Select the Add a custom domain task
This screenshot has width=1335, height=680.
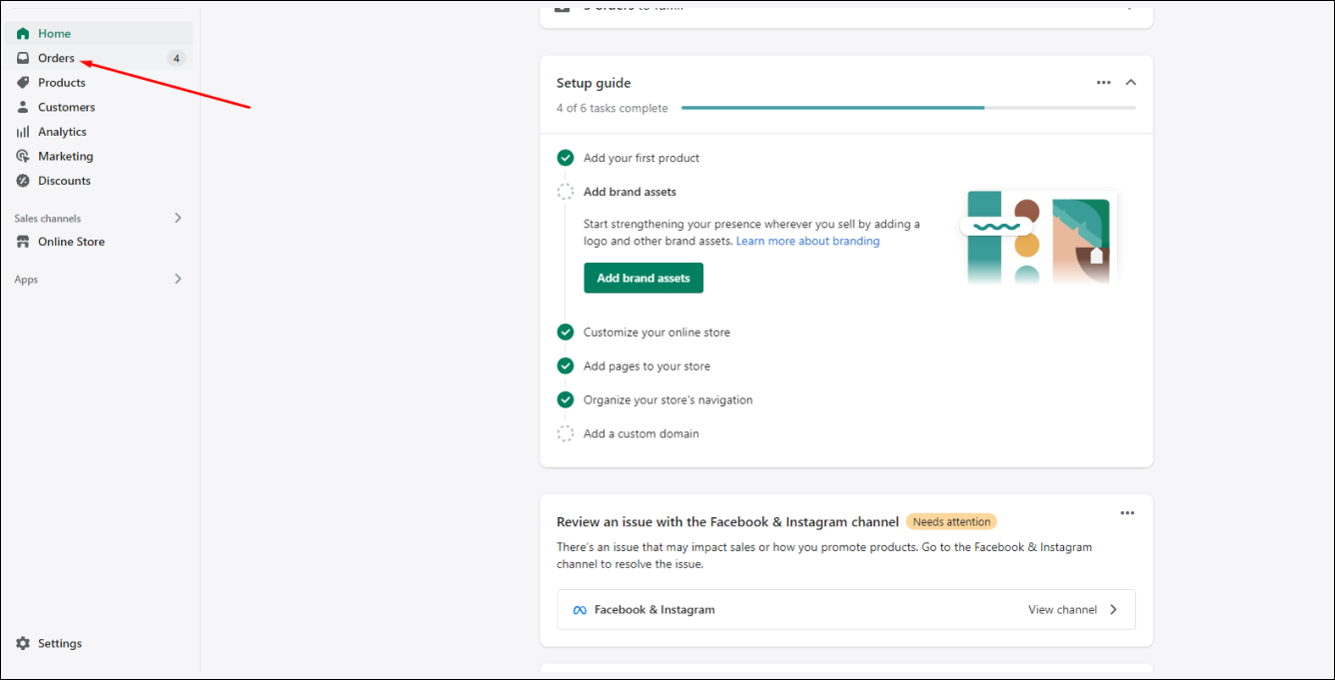coord(642,434)
